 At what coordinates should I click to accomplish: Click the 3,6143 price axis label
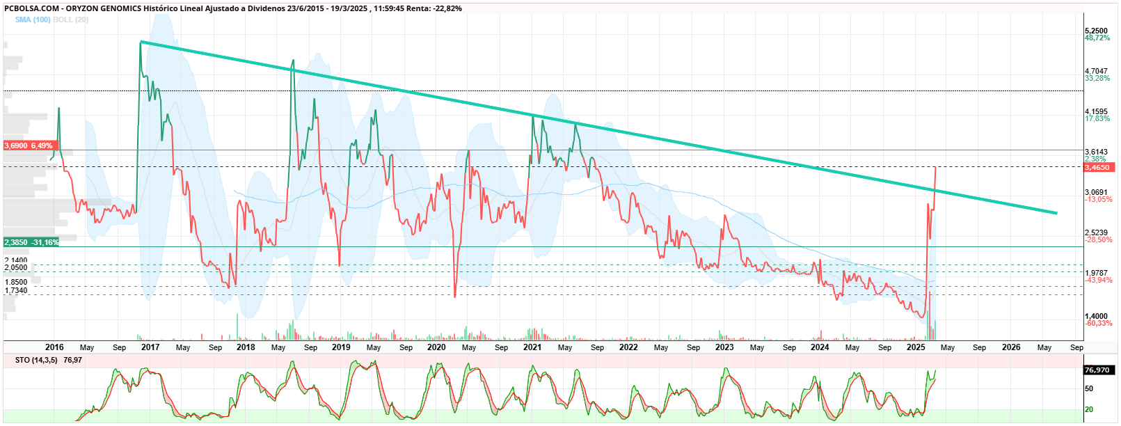pyautogui.click(x=1096, y=152)
